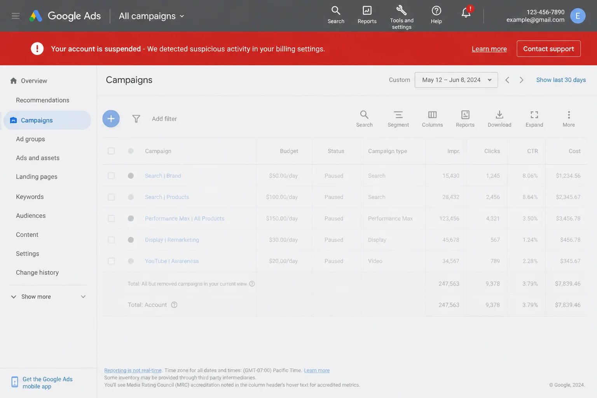597x398 pixels.
Task: Click the chevron right of Show more
Action: pyautogui.click(x=83, y=297)
